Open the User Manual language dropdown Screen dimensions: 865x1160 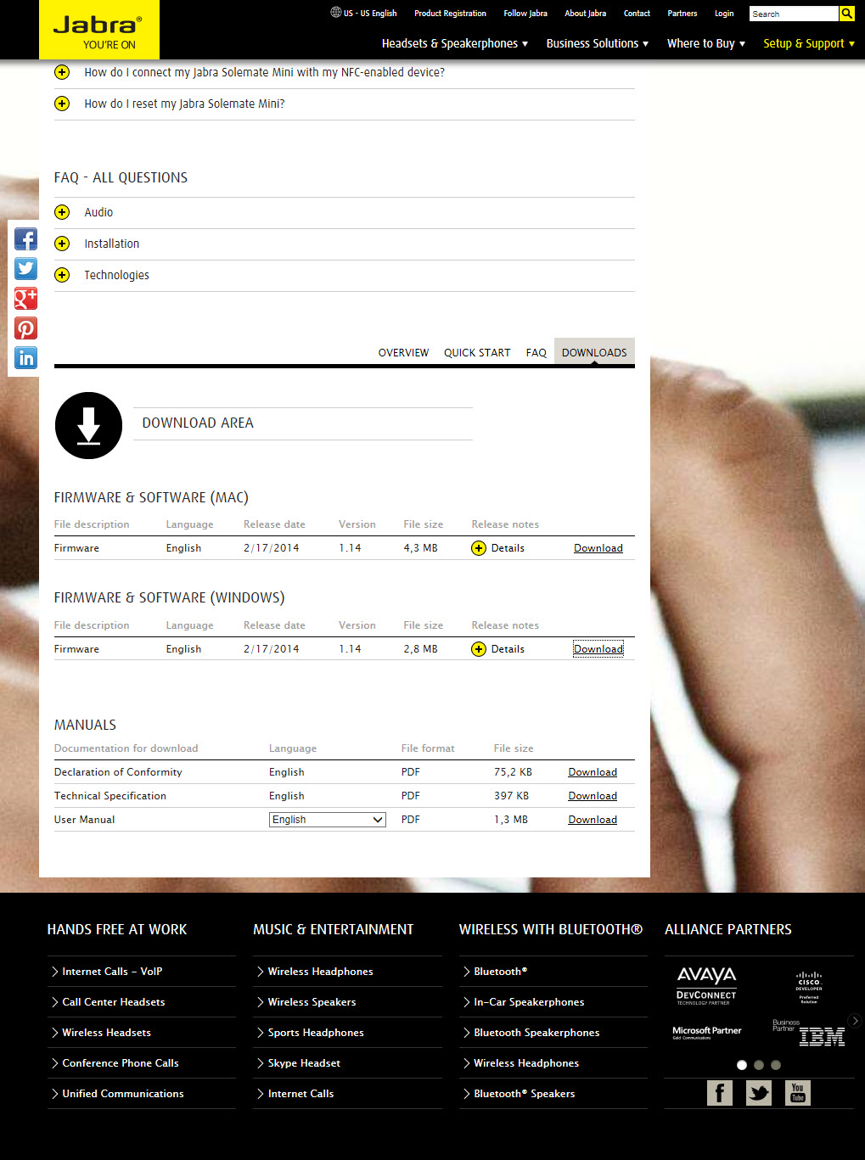[x=328, y=820]
